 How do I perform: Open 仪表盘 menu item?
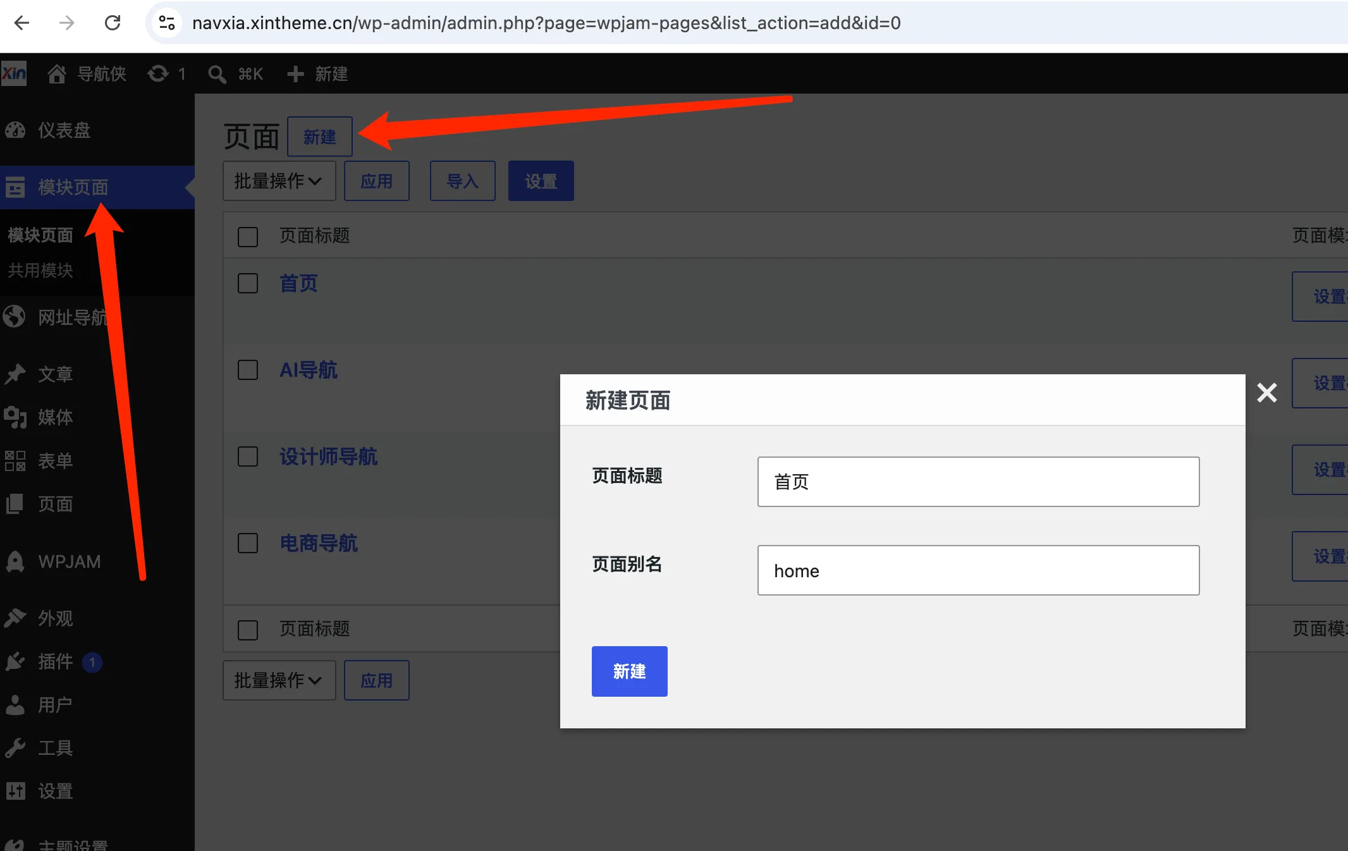[64, 130]
